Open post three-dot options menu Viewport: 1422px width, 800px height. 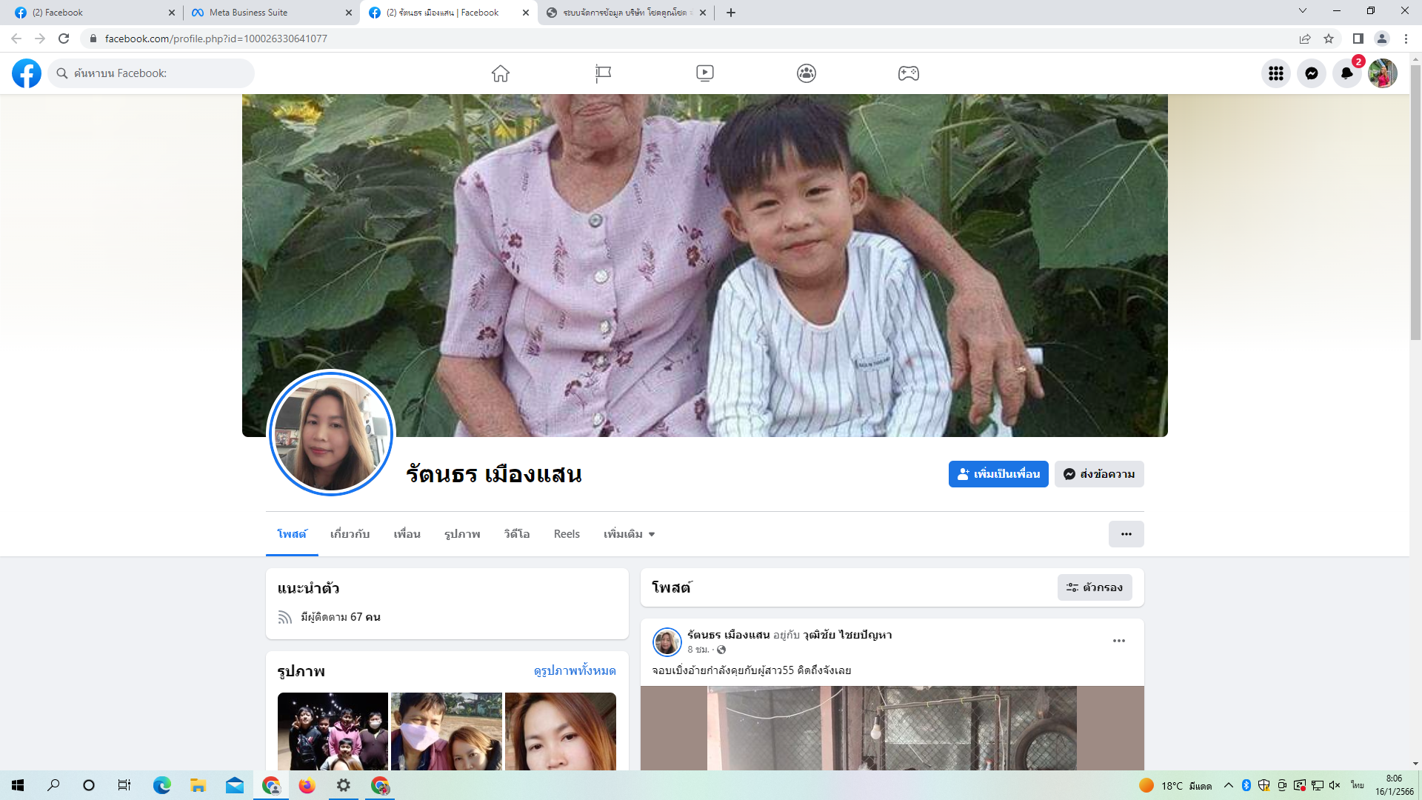(1118, 641)
